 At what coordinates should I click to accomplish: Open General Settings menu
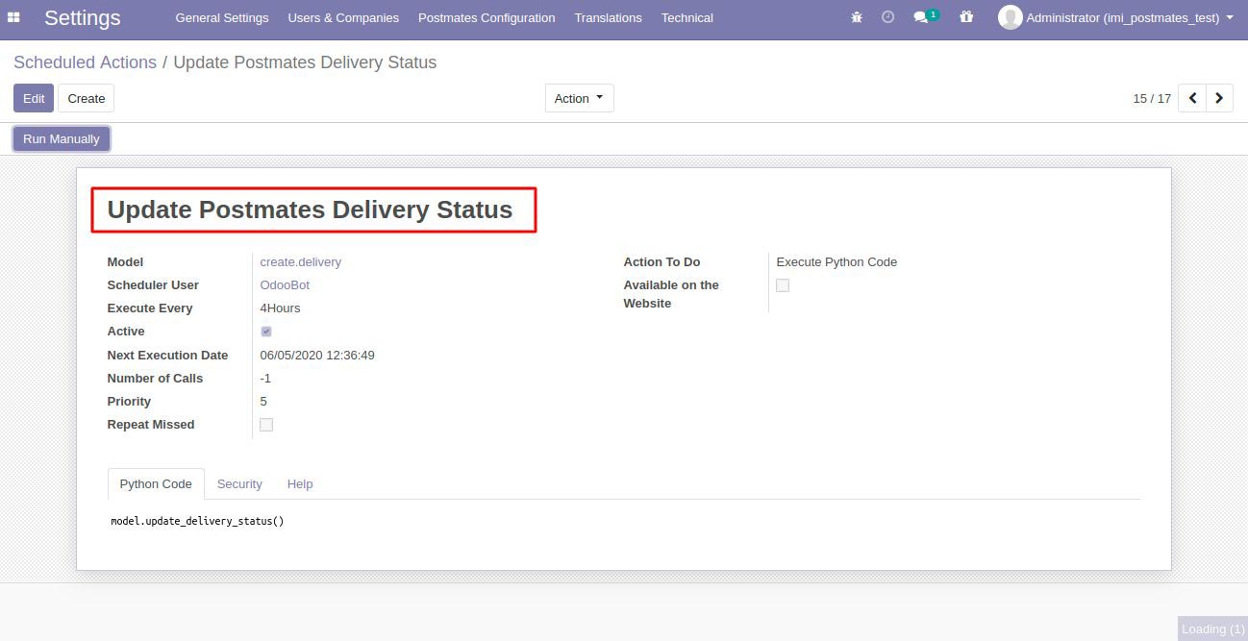[222, 18]
